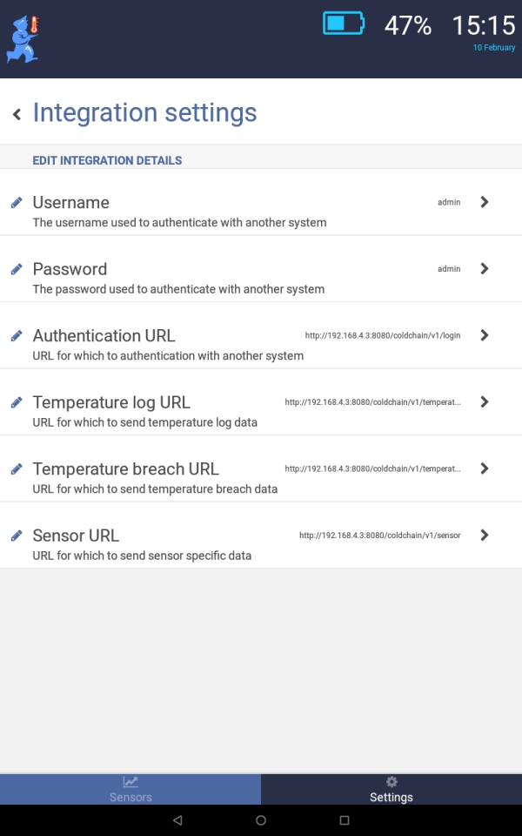Tap the pencil icon beside Temperature breach URL
This screenshot has height=836, width=522.
coord(17,469)
